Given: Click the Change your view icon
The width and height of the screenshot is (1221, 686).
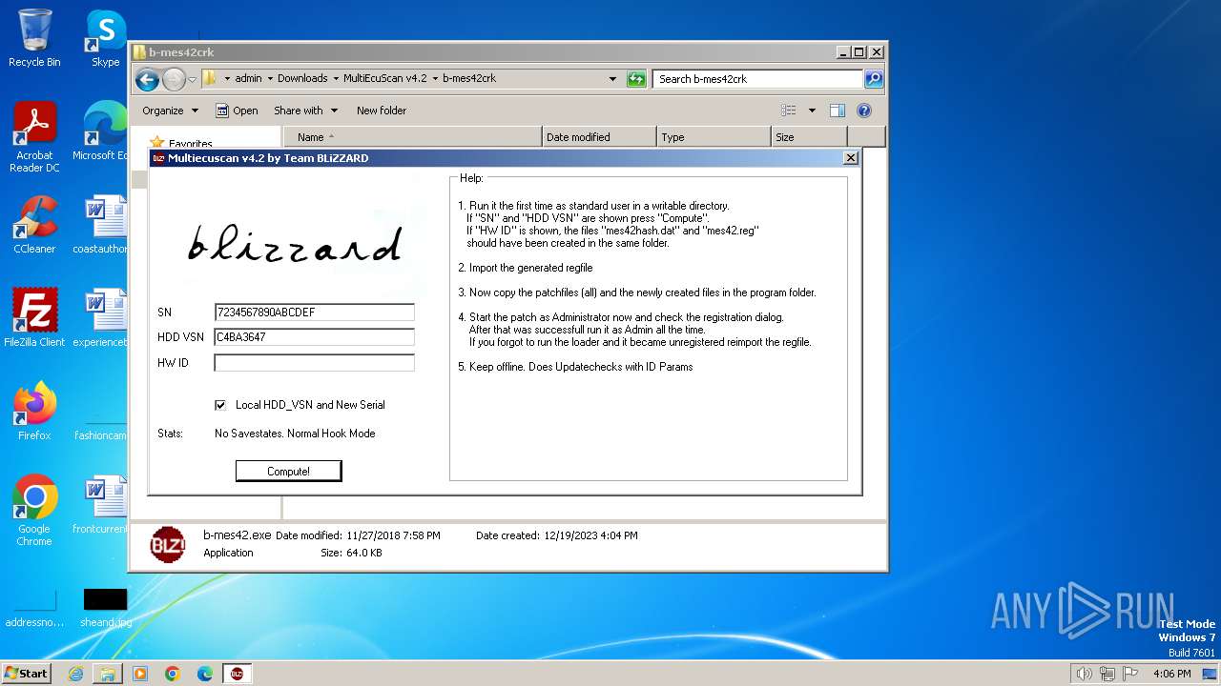Looking at the screenshot, I should point(789,111).
